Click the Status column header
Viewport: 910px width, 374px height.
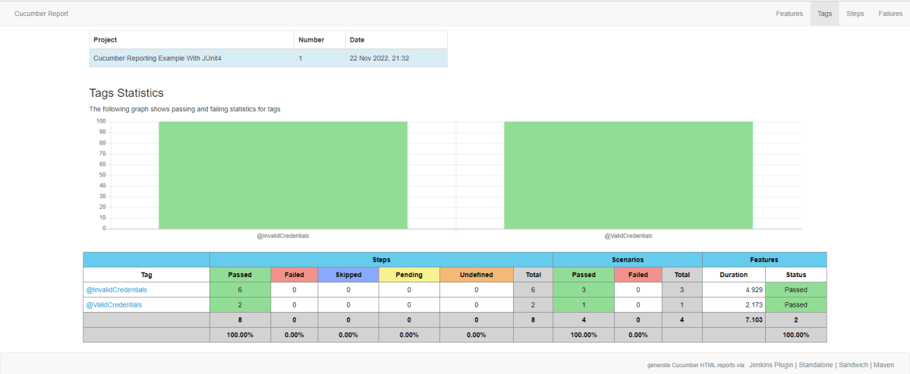point(795,275)
